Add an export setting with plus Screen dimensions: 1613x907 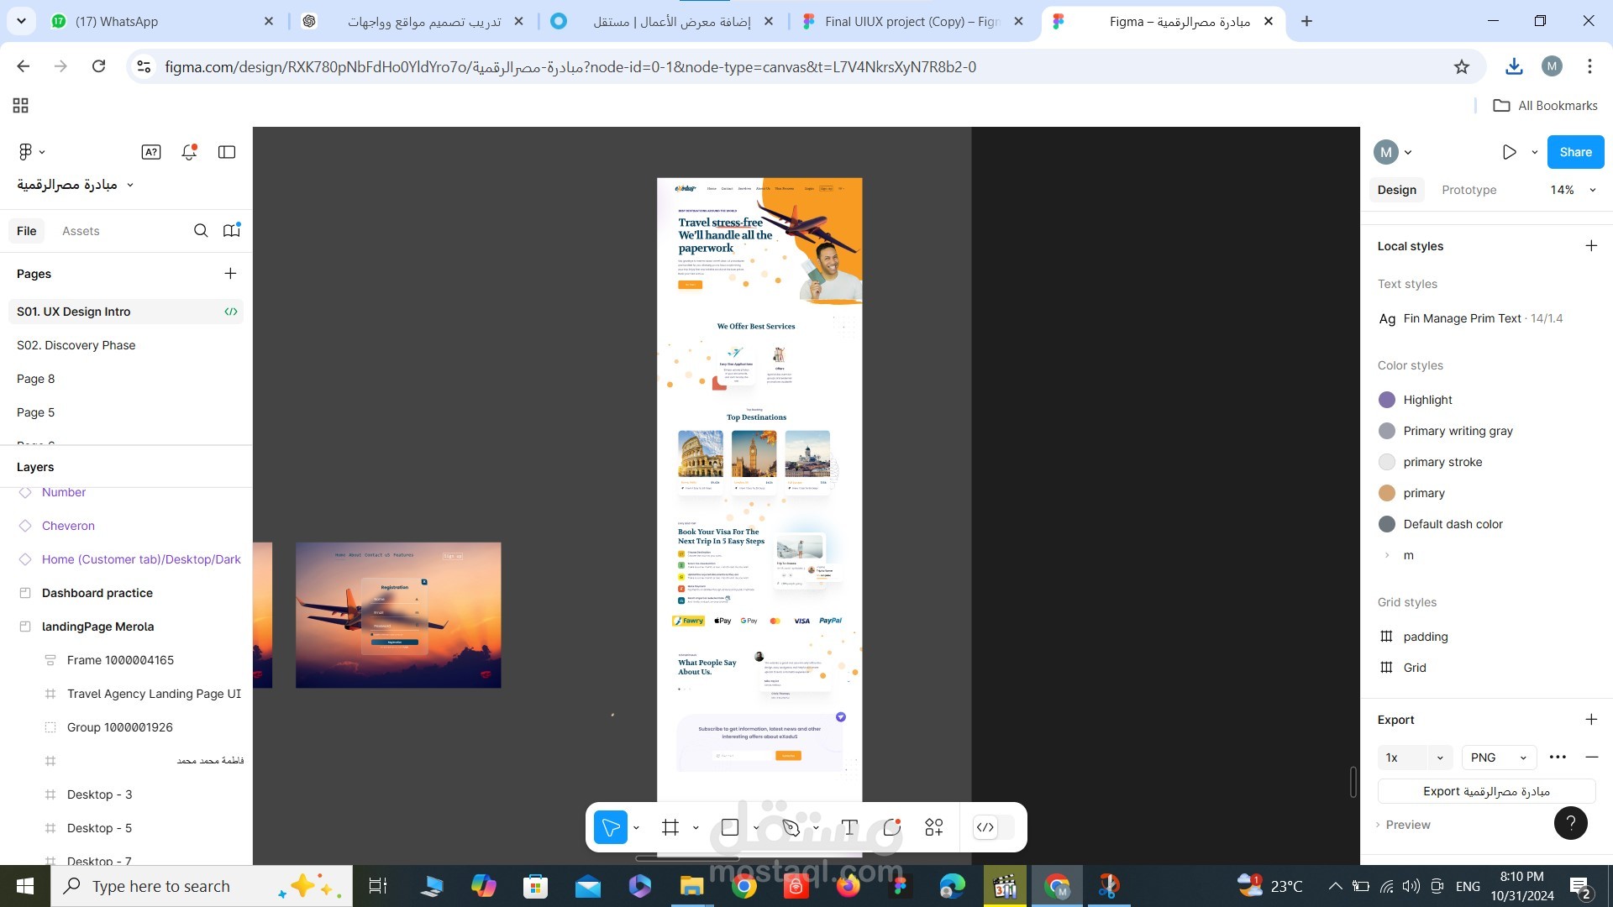point(1591,719)
